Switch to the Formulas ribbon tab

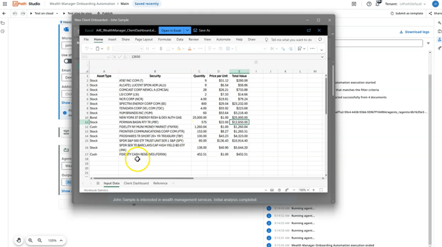pyautogui.click(x=165, y=39)
